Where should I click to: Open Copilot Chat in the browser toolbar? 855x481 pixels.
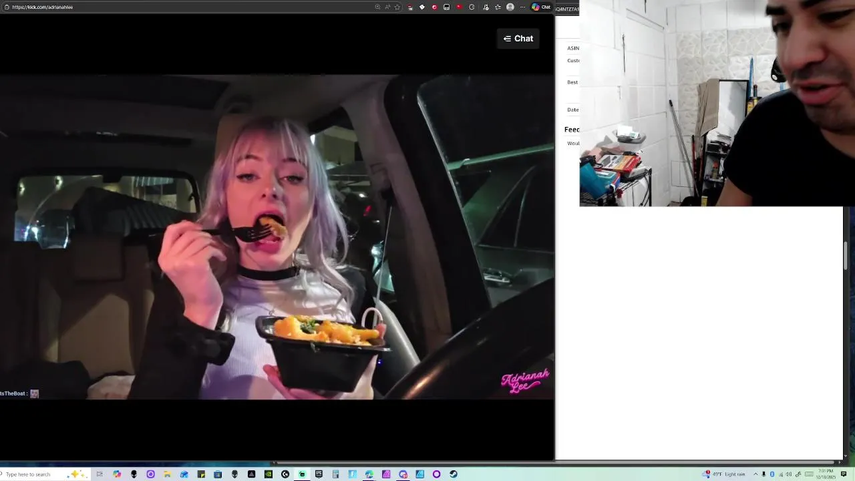click(541, 7)
